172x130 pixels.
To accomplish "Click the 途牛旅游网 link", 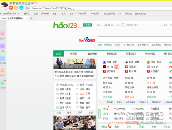I will [x=153, y=87].
